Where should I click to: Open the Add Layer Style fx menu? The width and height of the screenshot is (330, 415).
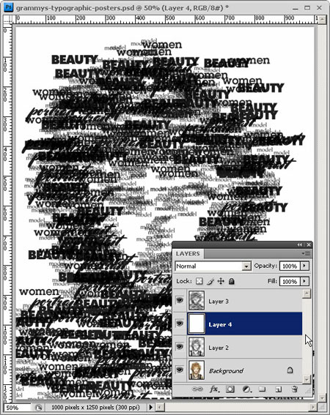[x=214, y=389]
